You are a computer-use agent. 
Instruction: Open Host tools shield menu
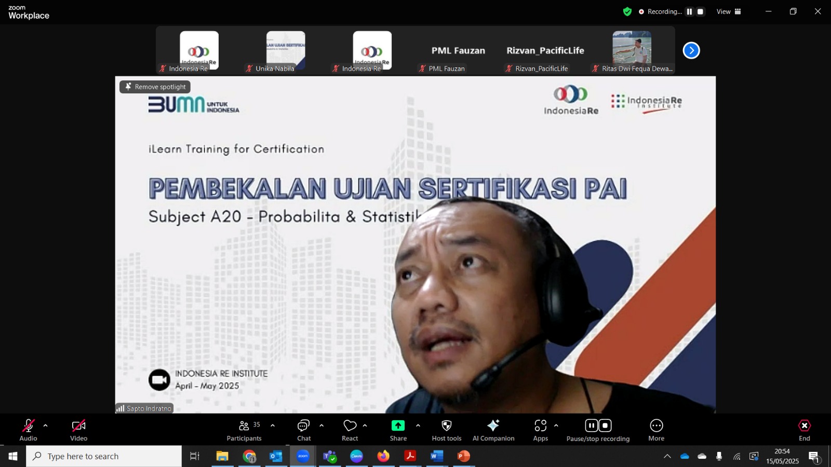(x=447, y=430)
